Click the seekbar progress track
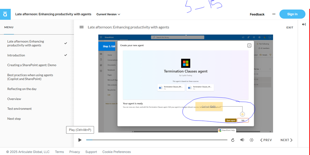This screenshot has width=310, height=155. [x=157, y=140]
